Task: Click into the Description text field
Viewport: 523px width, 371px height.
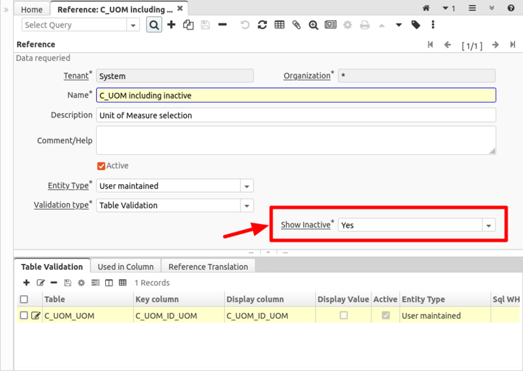Action: tap(295, 115)
